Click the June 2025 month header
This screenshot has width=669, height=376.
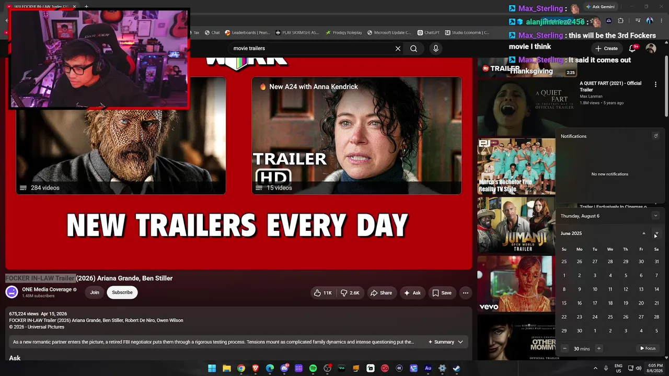[571, 233]
